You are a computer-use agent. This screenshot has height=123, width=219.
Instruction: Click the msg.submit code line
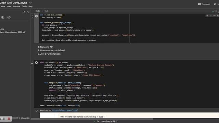(x=81, y=95)
